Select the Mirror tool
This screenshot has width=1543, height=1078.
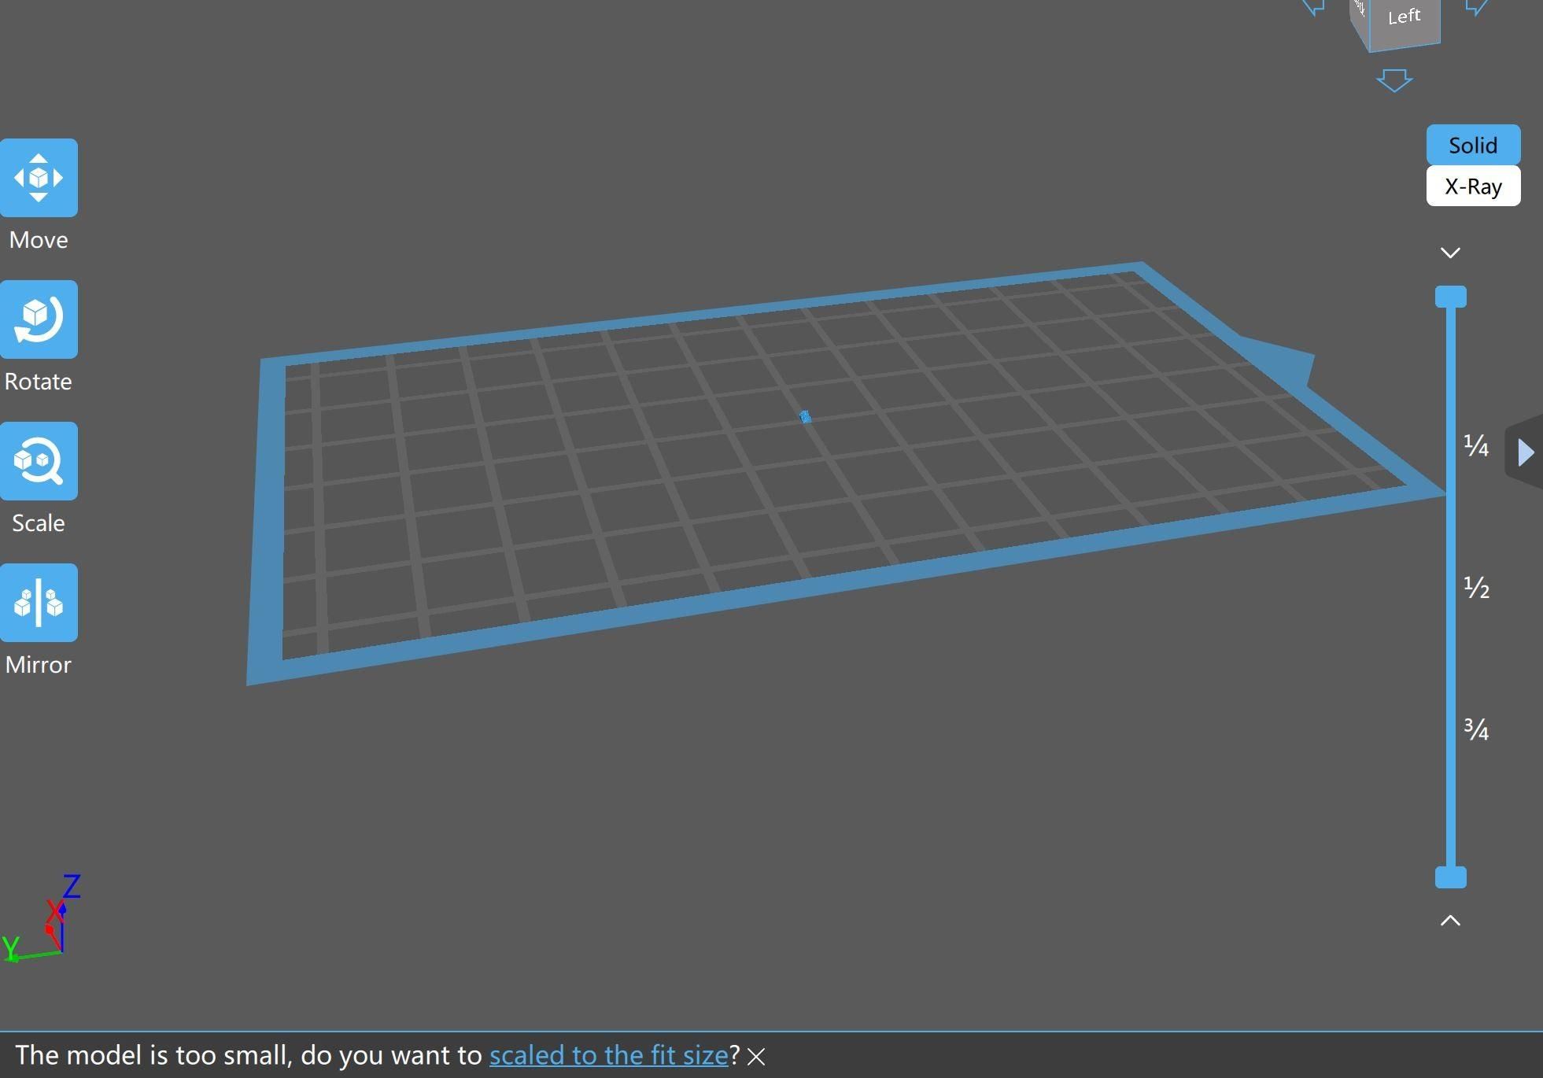pyautogui.click(x=38, y=603)
